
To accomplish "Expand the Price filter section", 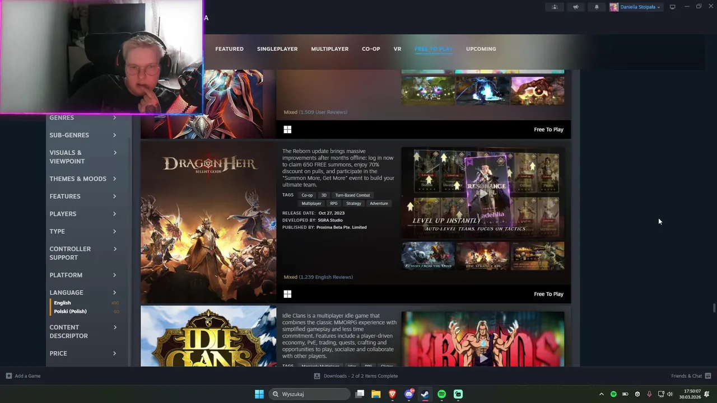I will (83, 353).
